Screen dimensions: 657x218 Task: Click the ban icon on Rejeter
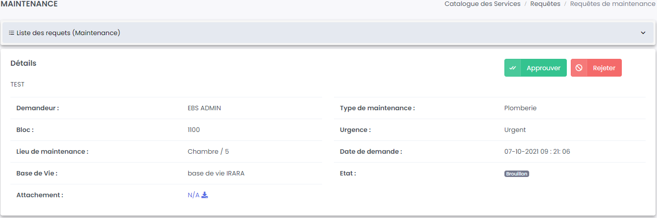tap(579, 68)
